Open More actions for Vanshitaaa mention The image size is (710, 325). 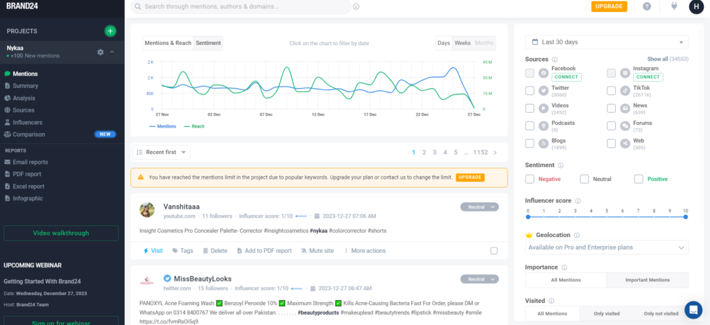tap(365, 251)
